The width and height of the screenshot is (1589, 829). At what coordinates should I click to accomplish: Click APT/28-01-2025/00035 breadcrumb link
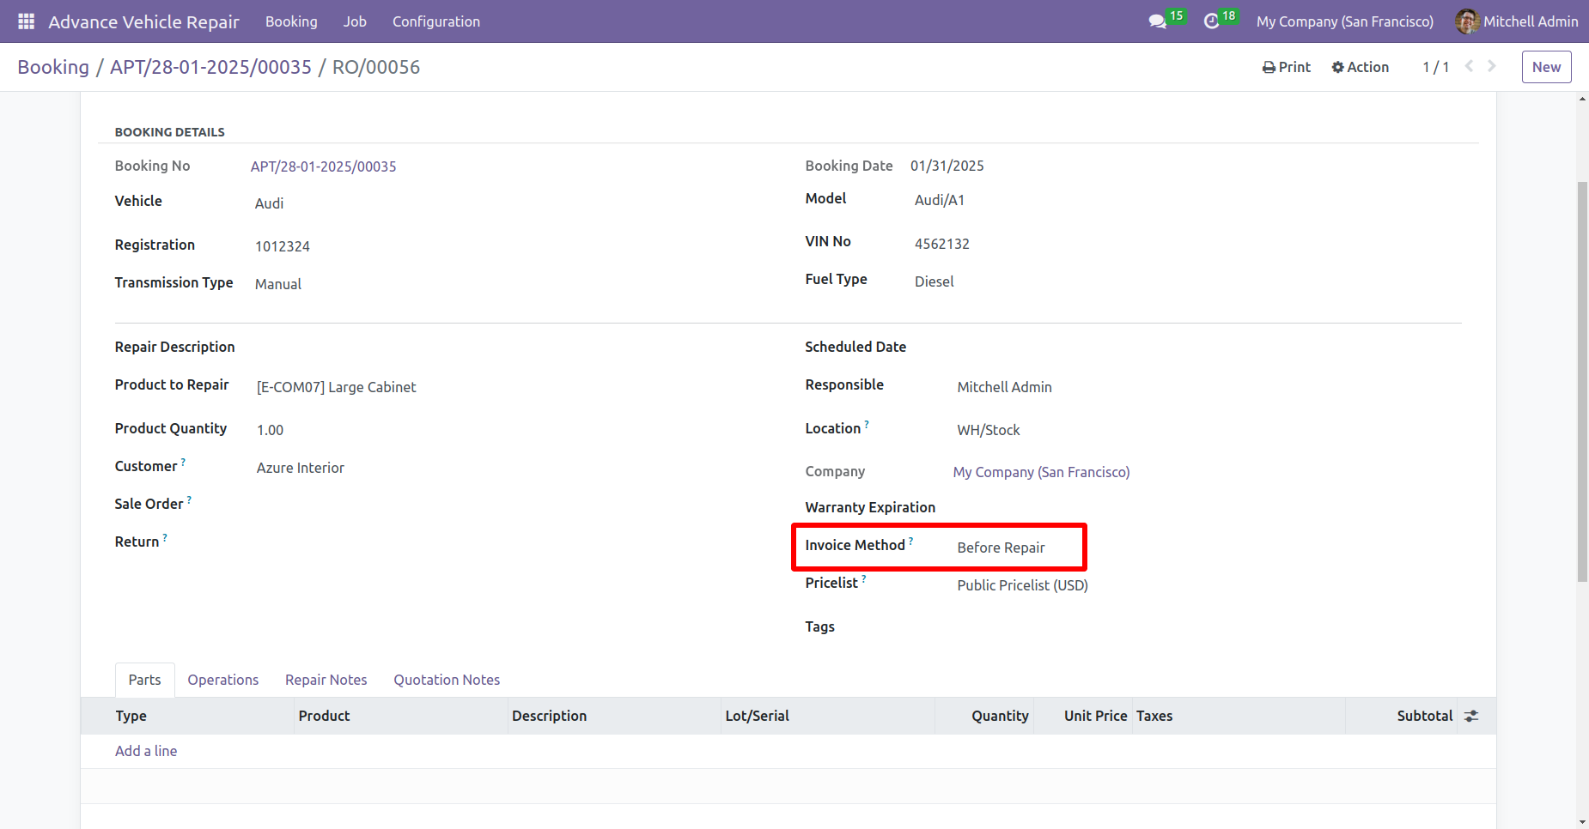(x=210, y=67)
